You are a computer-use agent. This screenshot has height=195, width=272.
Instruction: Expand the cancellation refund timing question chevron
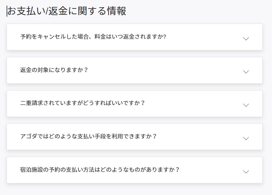tap(246, 38)
